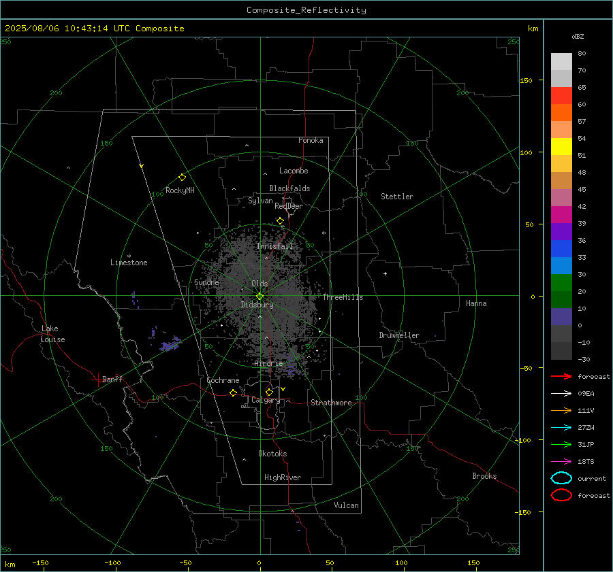613x572 pixels.
Task: Click the red cross marker at Banff
Action: [97, 380]
